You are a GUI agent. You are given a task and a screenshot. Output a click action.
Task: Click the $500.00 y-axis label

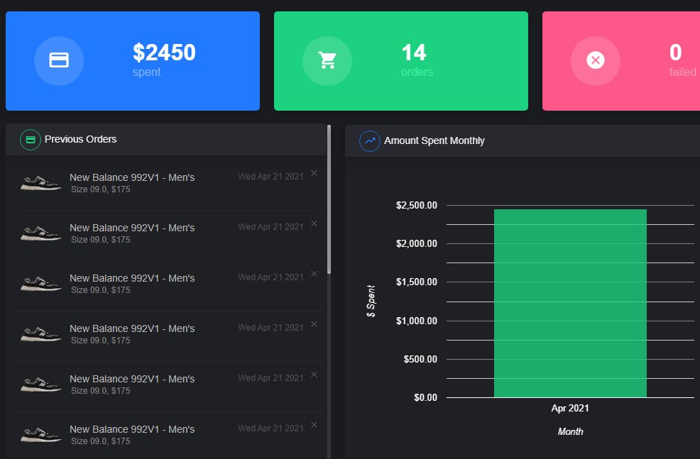pos(420,359)
